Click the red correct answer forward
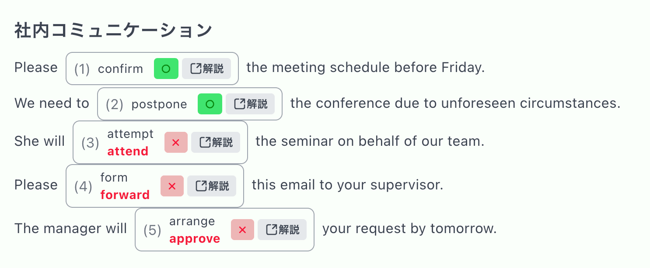Viewport: 650px width, 268px height. (125, 195)
